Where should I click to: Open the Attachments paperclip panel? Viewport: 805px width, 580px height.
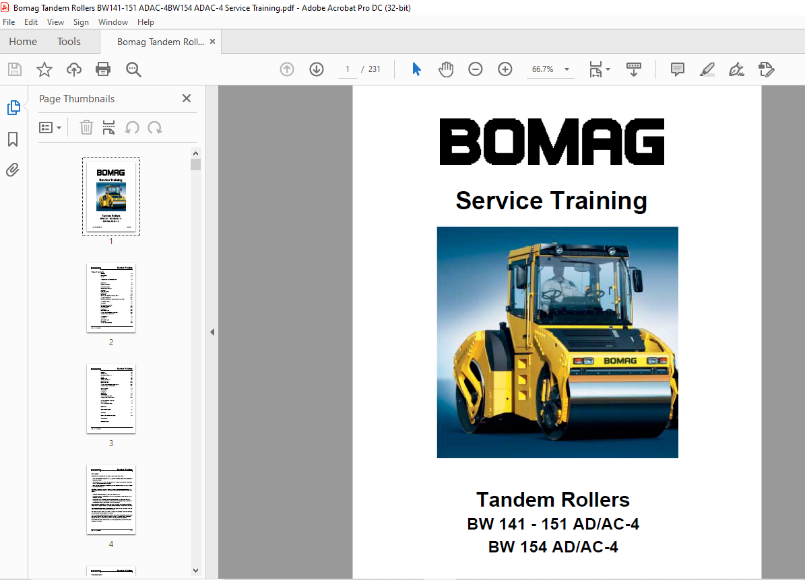click(13, 170)
